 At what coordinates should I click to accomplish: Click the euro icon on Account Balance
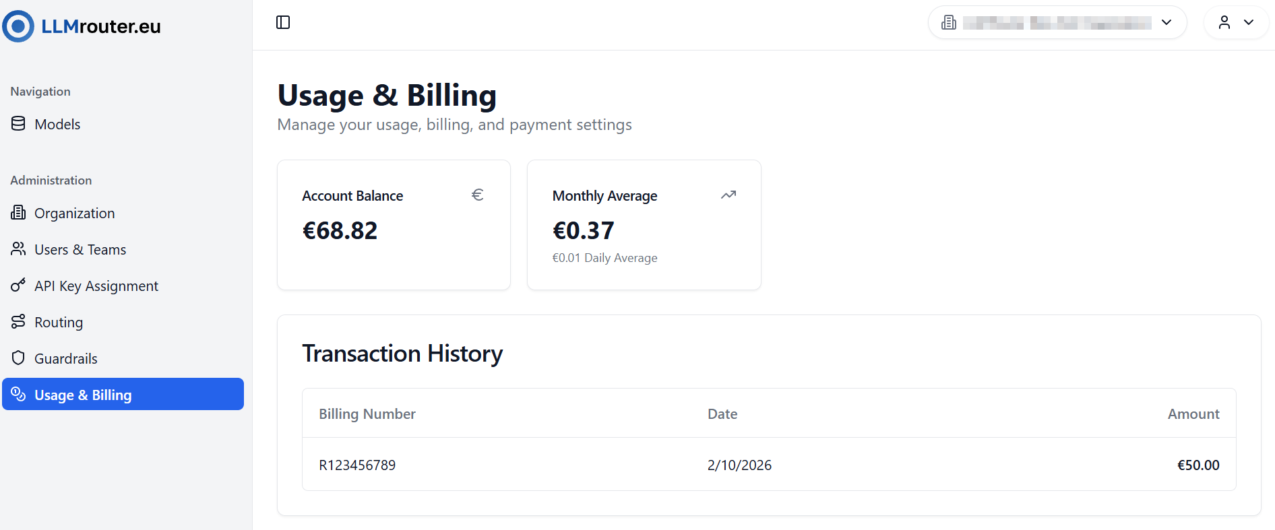tap(477, 195)
